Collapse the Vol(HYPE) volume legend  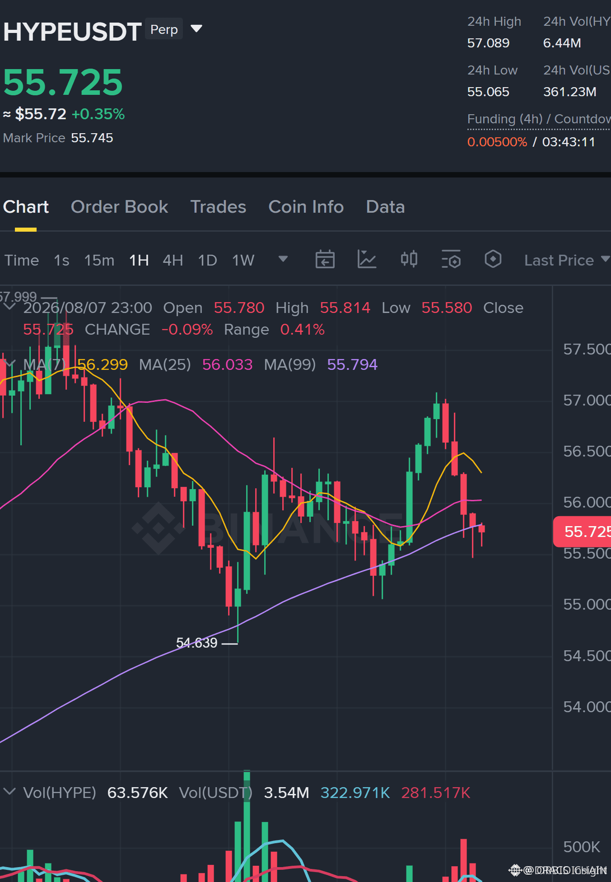point(9,792)
